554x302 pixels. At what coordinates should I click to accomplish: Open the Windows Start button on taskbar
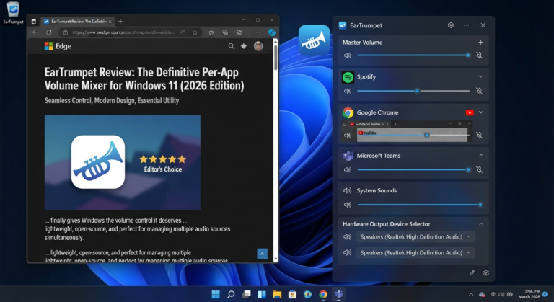point(216,294)
